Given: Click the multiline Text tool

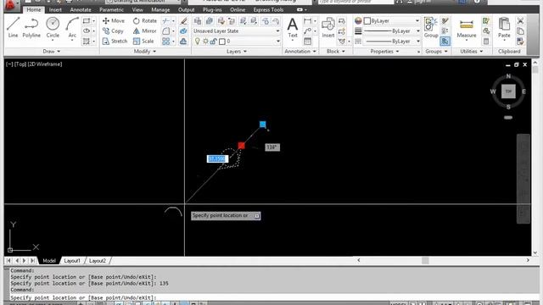Looking at the screenshot, I should (293, 27).
